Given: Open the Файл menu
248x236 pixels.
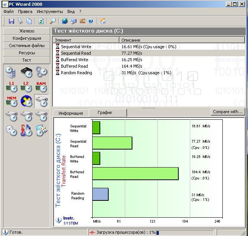Looking at the screenshot, I should 8,11.
